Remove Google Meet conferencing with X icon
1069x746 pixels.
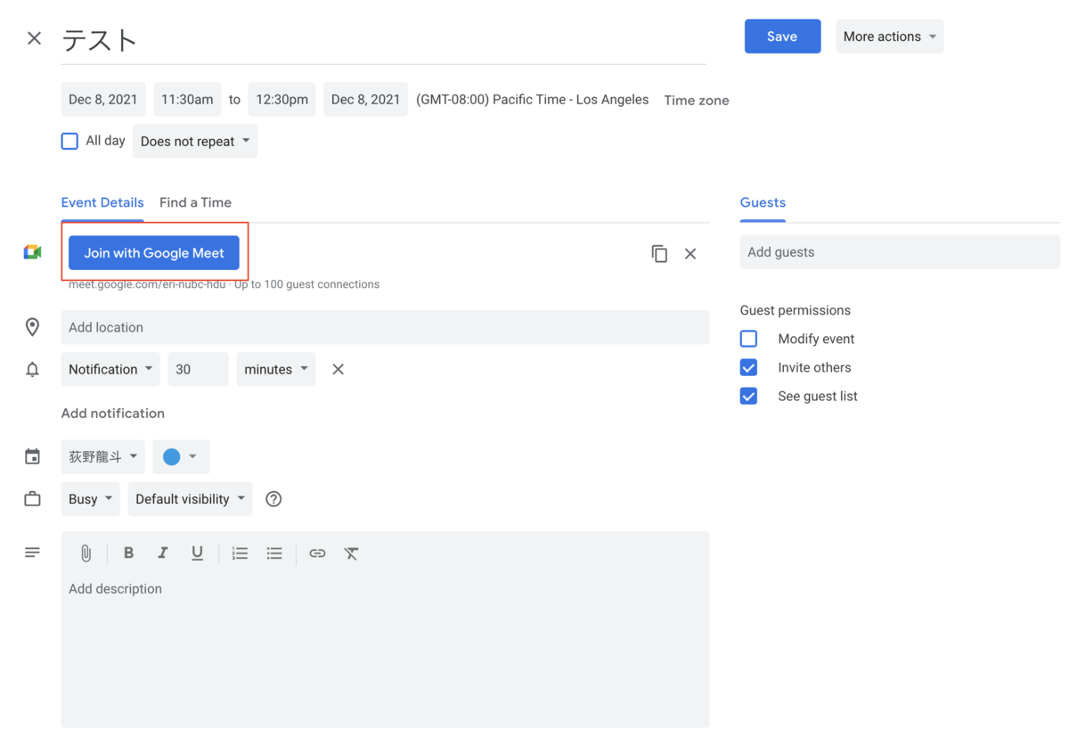coord(690,254)
